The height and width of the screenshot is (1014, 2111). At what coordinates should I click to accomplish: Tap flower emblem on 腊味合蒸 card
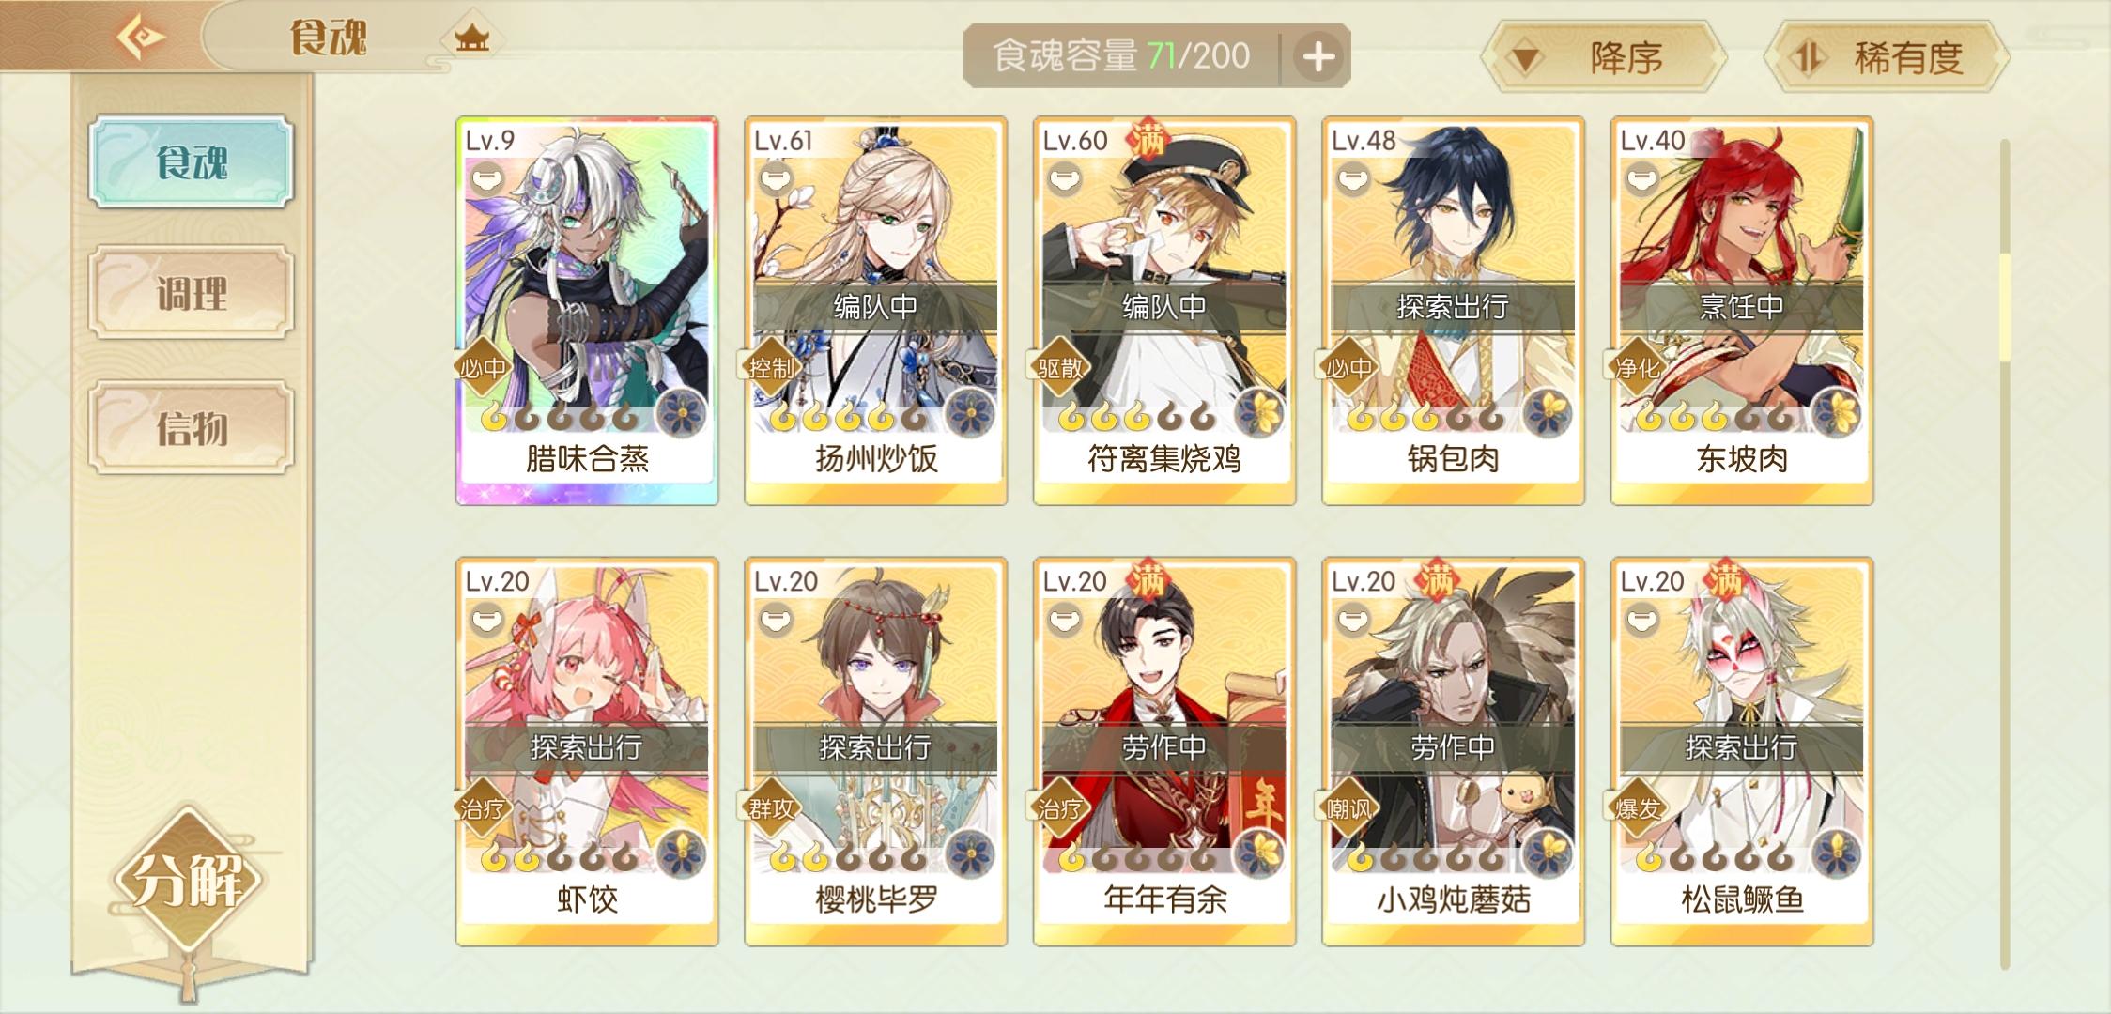tap(681, 411)
